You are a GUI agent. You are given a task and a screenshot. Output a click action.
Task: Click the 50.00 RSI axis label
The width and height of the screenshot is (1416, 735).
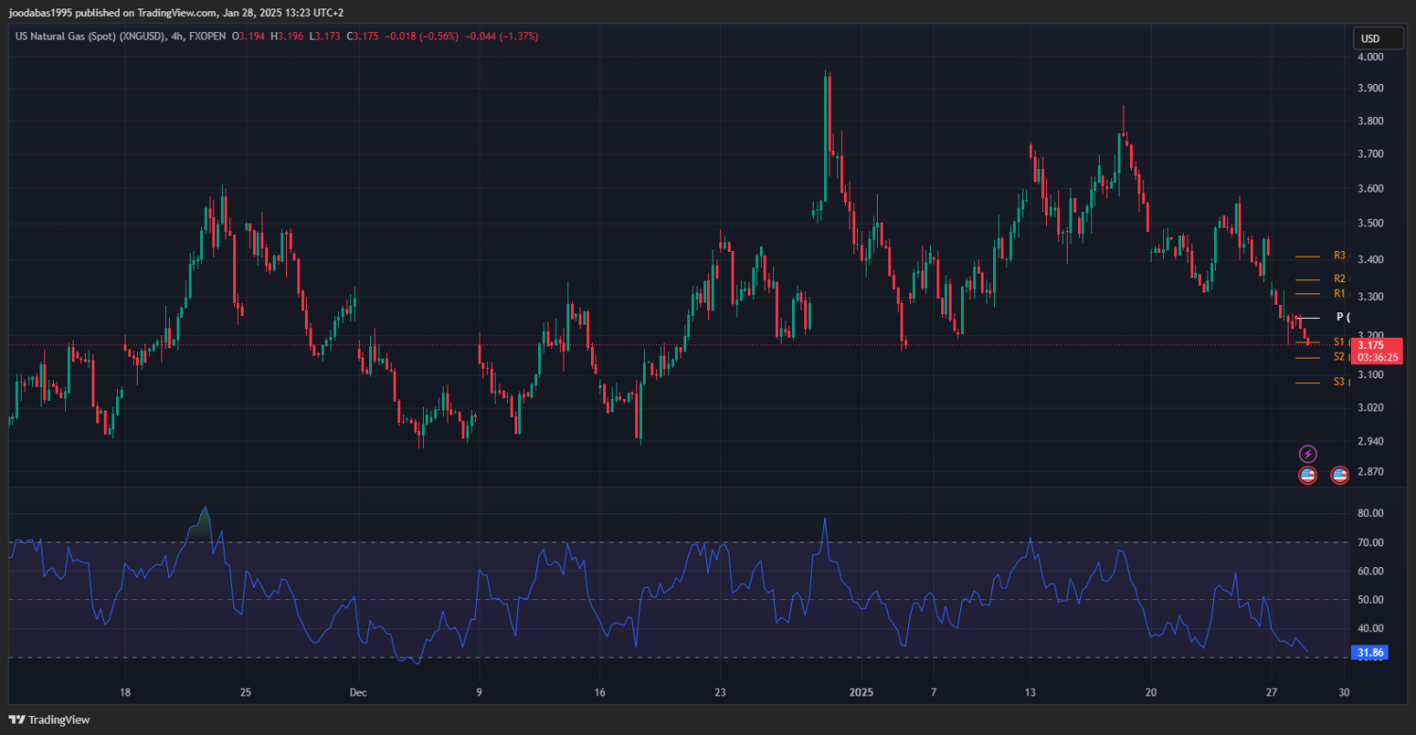pyautogui.click(x=1371, y=599)
